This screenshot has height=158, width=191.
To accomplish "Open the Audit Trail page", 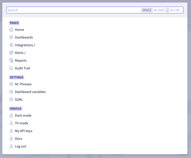I will tap(23, 68).
